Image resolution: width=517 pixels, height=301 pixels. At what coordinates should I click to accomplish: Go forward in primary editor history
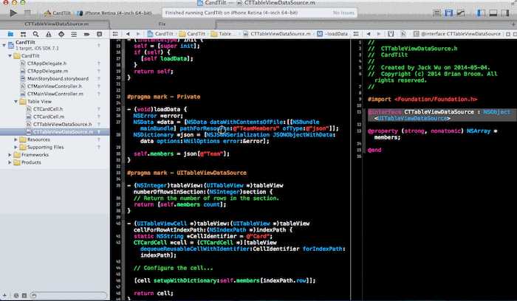click(139, 34)
